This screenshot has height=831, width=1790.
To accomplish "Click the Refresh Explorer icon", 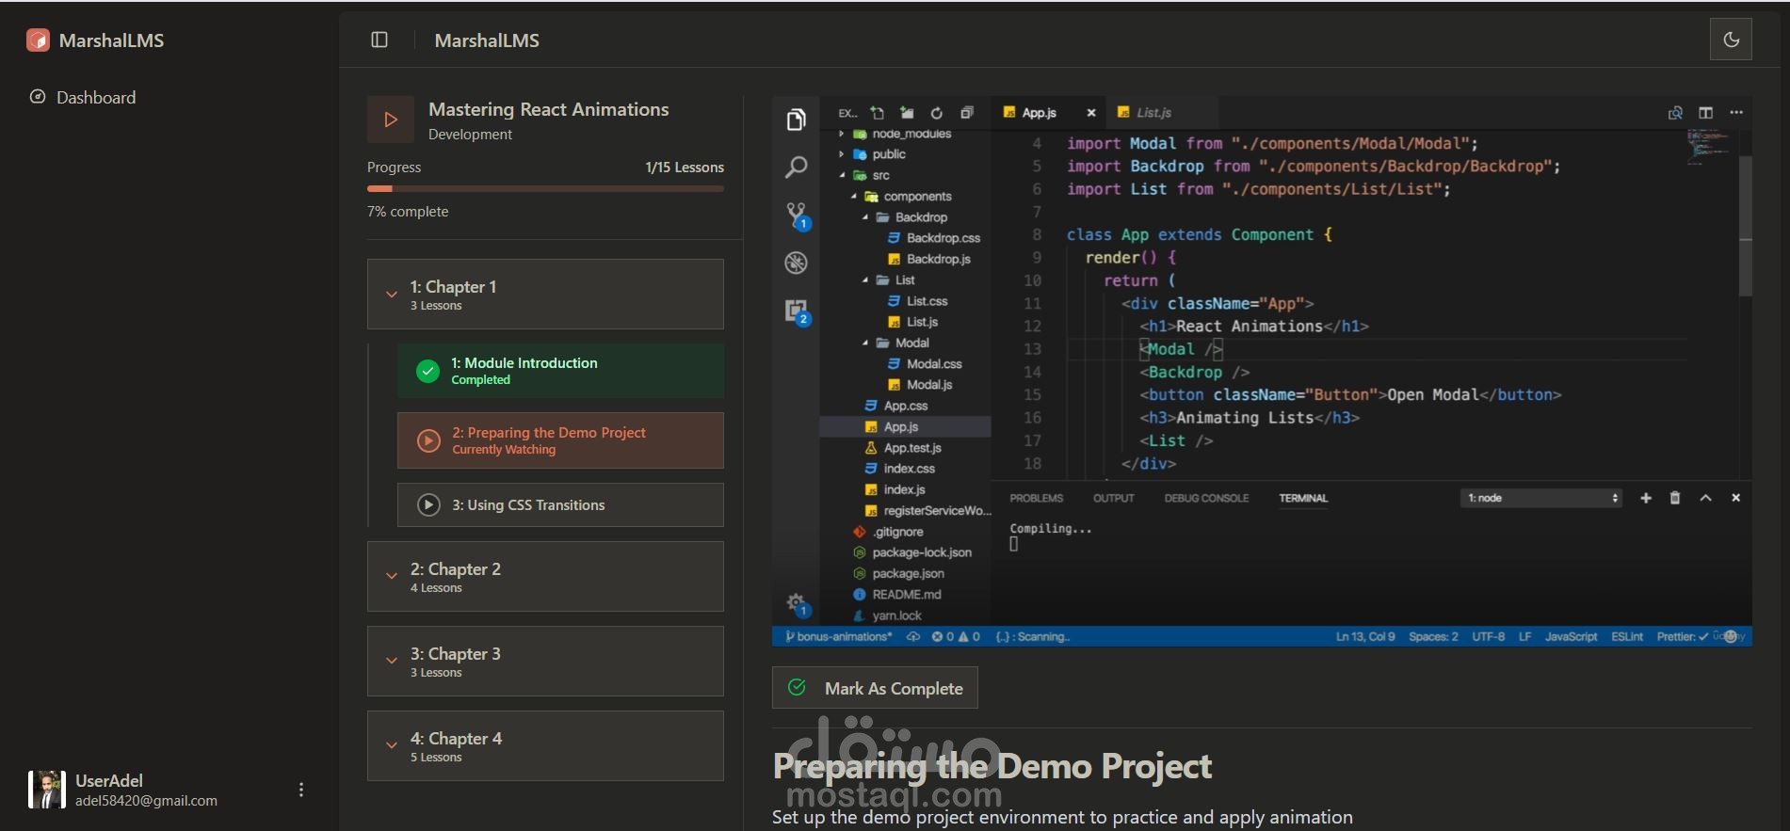I will (936, 113).
